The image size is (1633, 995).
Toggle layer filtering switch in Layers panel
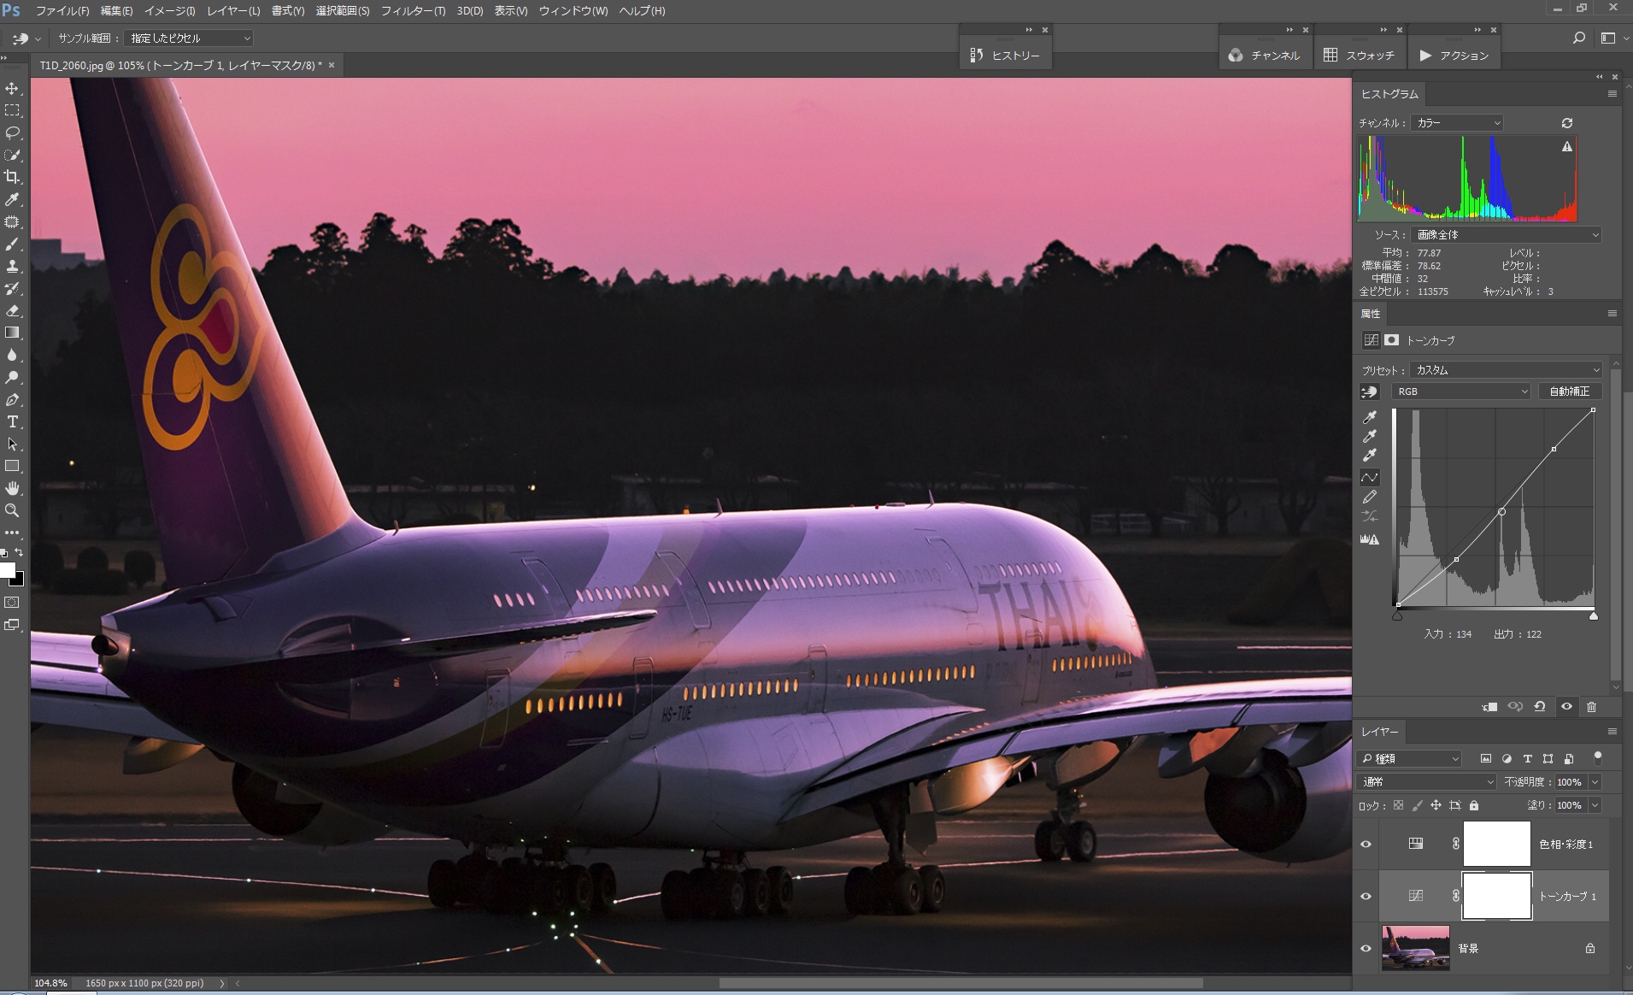(1597, 757)
